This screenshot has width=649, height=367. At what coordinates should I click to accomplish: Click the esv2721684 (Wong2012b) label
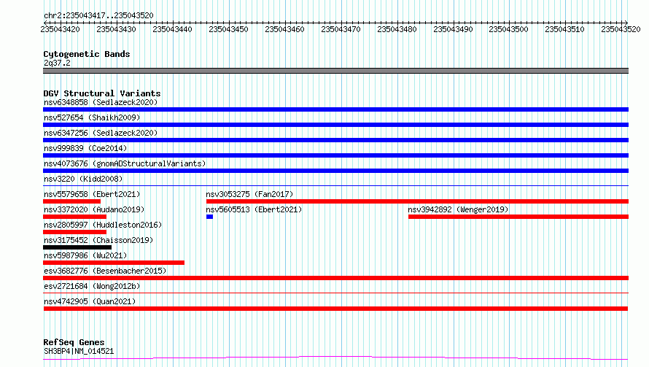92,286
